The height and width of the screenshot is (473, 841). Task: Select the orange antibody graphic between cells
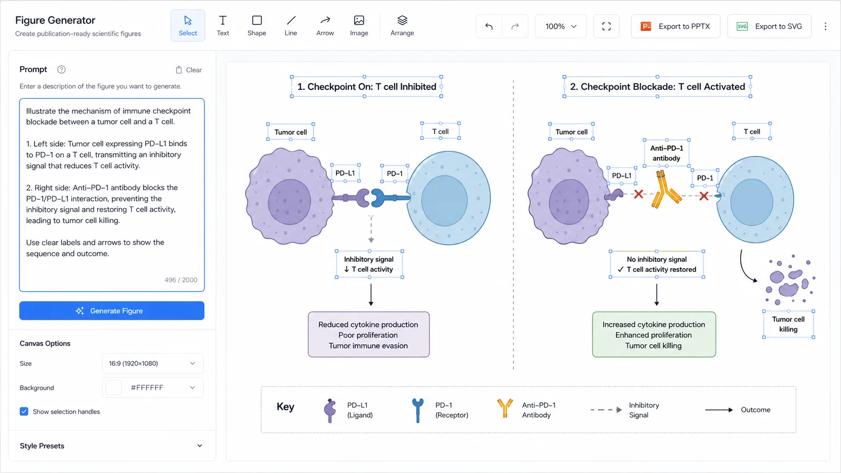665,189
